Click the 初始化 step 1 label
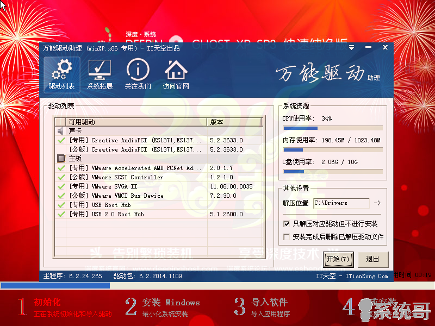 point(47,302)
